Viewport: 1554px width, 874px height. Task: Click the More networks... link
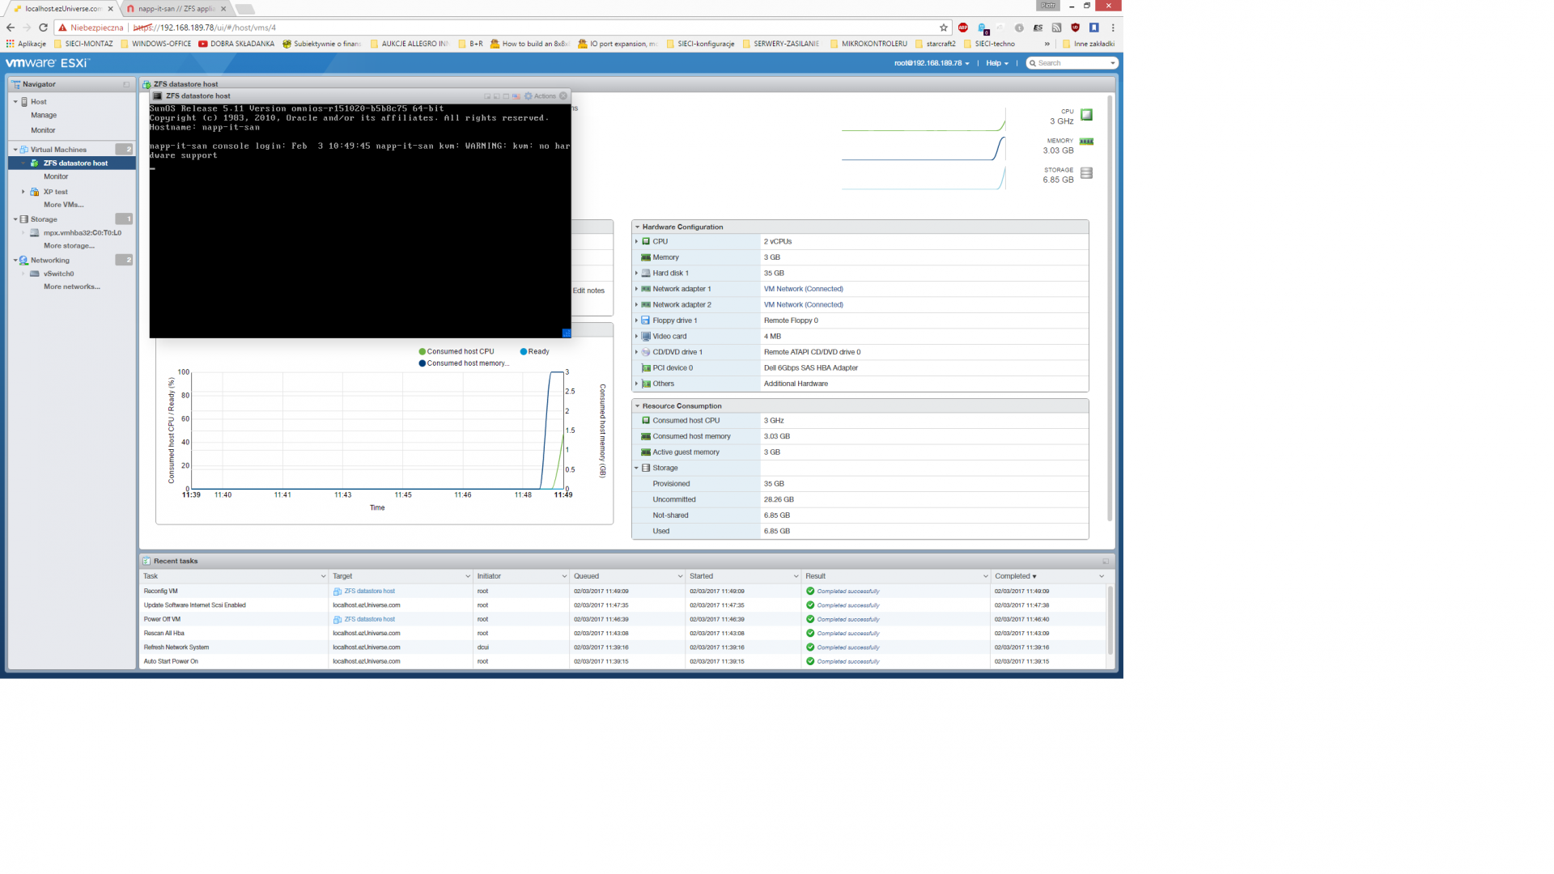[72, 286]
